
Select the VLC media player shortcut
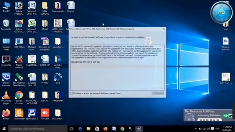click(6, 98)
